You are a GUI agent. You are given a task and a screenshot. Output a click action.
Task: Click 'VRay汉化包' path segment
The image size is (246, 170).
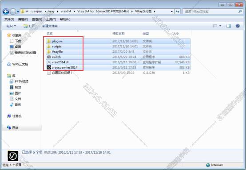coord(143,12)
